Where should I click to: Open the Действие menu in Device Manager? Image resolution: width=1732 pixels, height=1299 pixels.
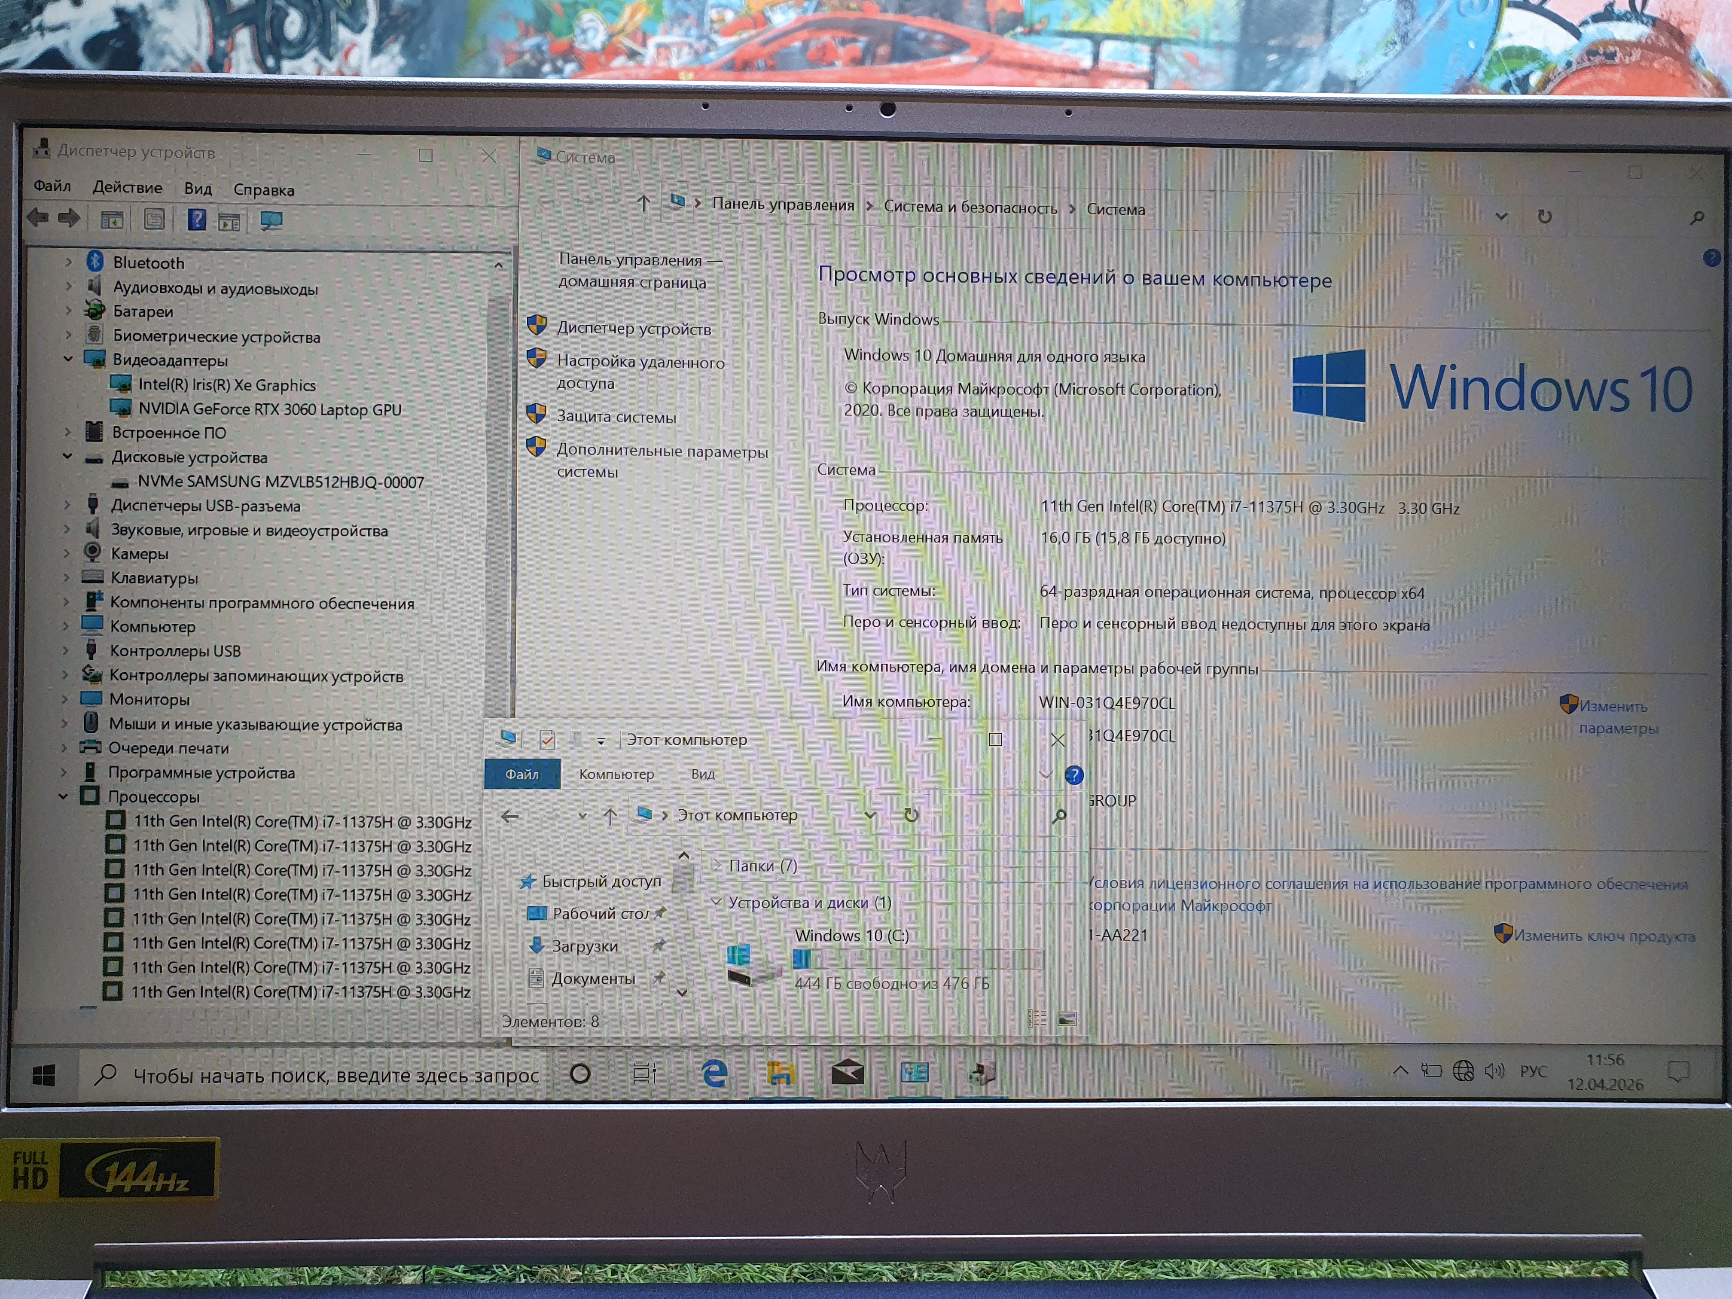pos(128,188)
